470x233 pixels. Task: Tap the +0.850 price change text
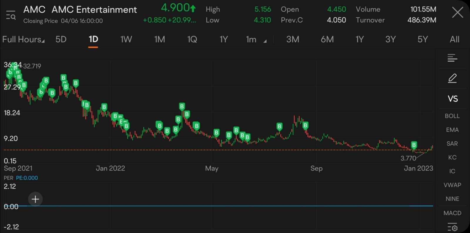tap(155, 20)
